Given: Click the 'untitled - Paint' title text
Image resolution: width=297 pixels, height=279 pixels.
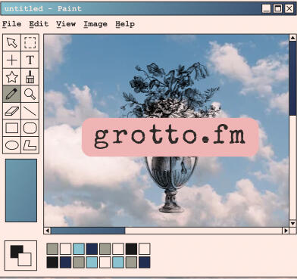Looking at the screenshot, I should click(43, 8).
